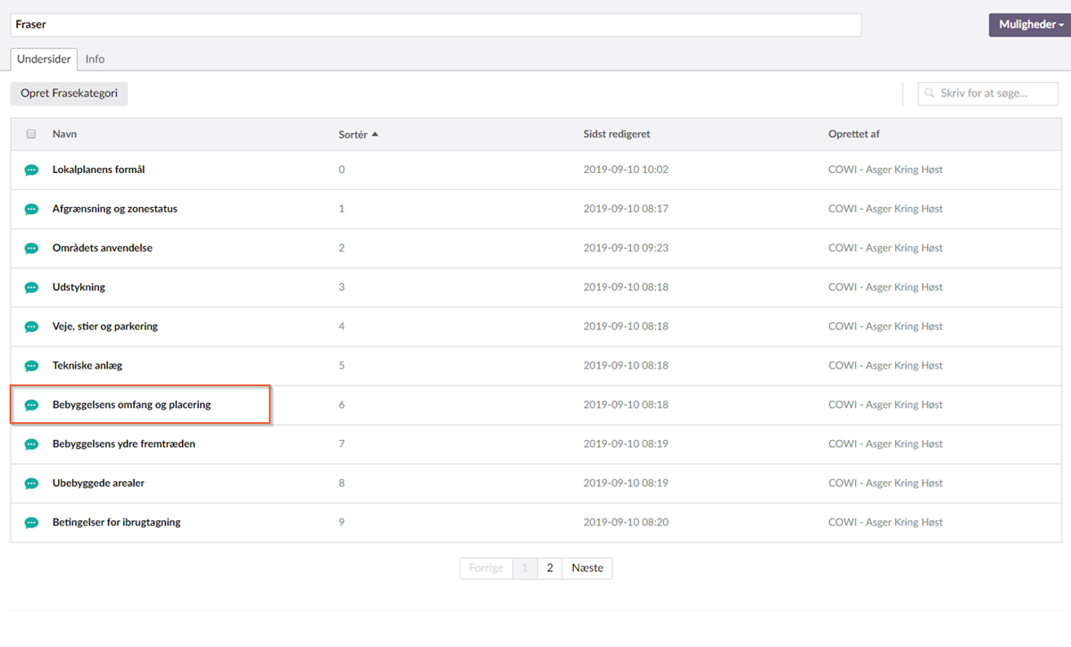Switch to the Info tab
Viewport: 1071px width, 647px height.
95,59
